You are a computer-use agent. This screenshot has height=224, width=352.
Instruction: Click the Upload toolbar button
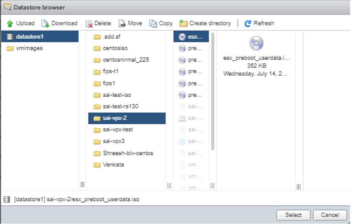click(x=20, y=23)
